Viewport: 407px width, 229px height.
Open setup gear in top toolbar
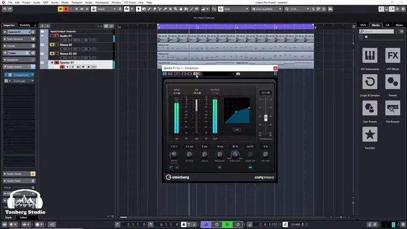click(x=403, y=9)
